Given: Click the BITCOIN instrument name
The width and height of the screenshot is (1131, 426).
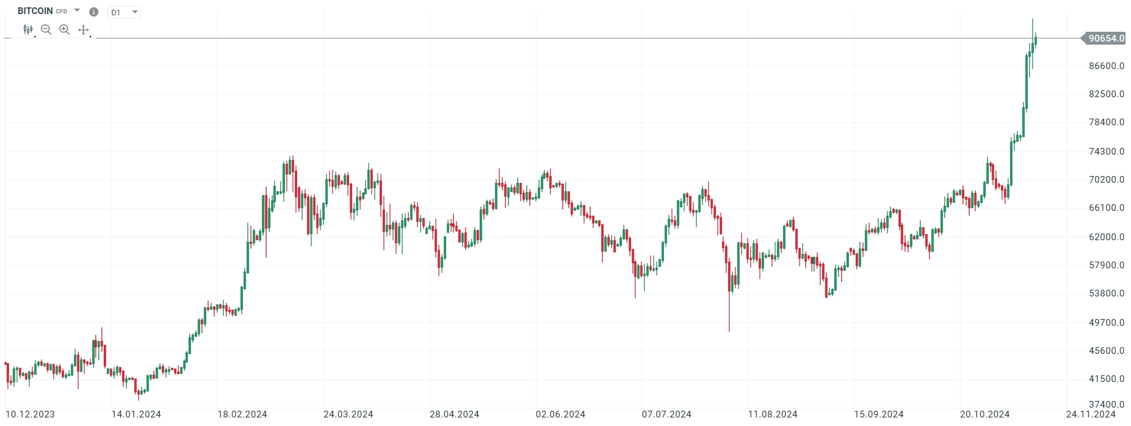Looking at the screenshot, I should tap(35, 11).
